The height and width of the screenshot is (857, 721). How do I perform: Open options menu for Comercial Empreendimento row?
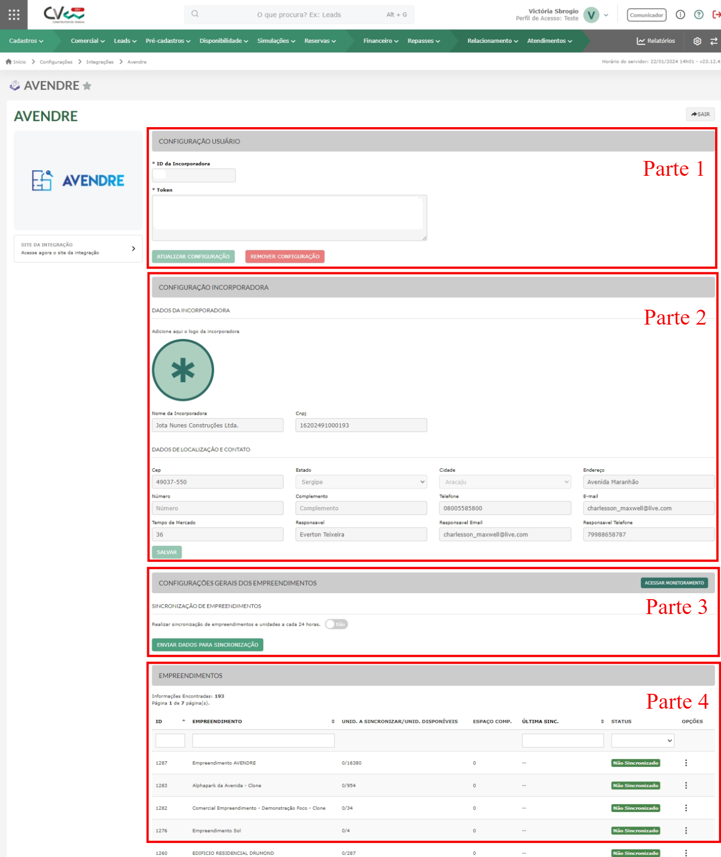(686, 808)
